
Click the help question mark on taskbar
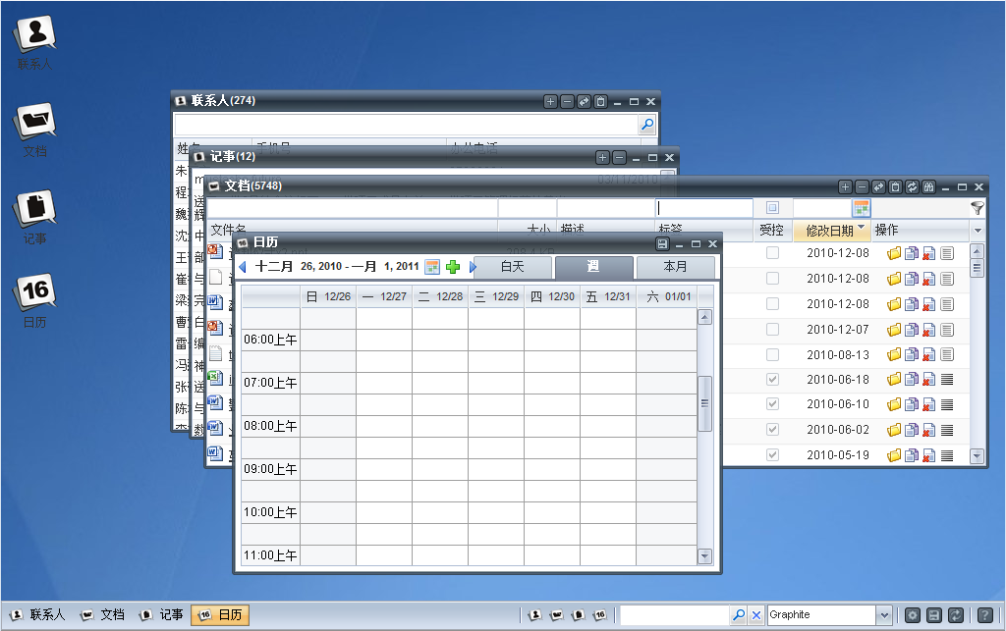(984, 615)
